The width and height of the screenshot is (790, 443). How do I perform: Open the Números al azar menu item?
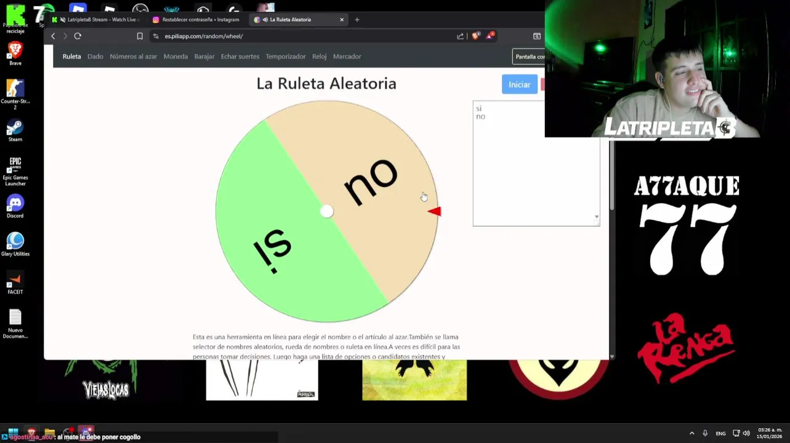click(x=134, y=57)
